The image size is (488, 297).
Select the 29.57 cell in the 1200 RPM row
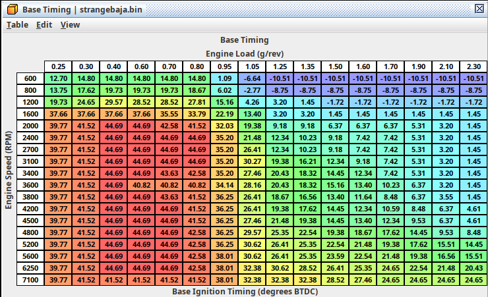114,102
